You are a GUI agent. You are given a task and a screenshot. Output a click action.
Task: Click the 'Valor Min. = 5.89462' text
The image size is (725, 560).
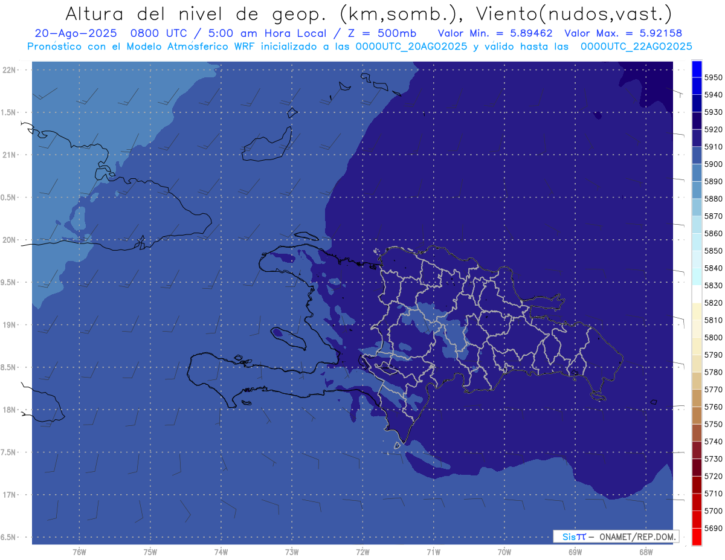click(x=495, y=33)
